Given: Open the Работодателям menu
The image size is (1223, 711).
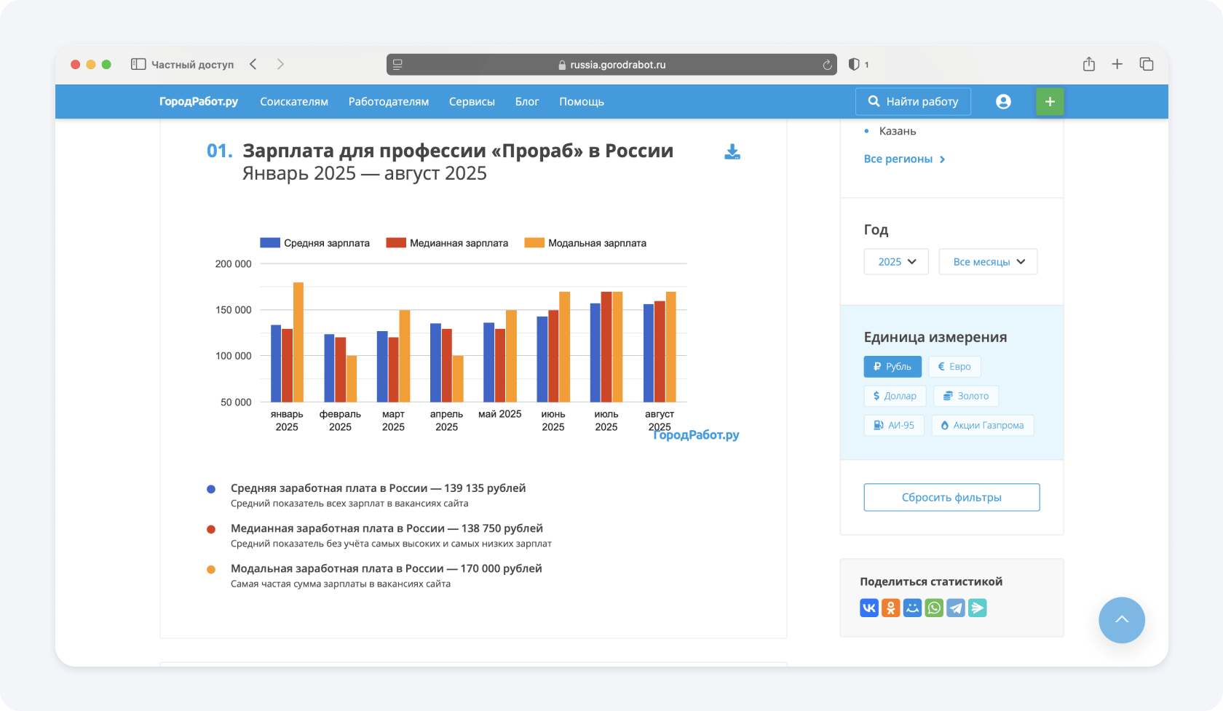Looking at the screenshot, I should tap(389, 102).
